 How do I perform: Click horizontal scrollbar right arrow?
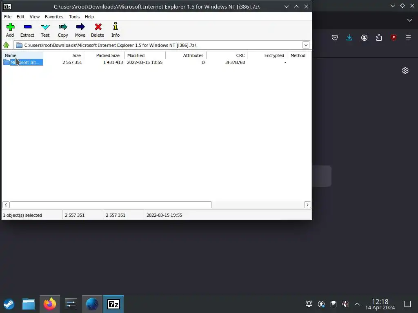[x=307, y=205]
